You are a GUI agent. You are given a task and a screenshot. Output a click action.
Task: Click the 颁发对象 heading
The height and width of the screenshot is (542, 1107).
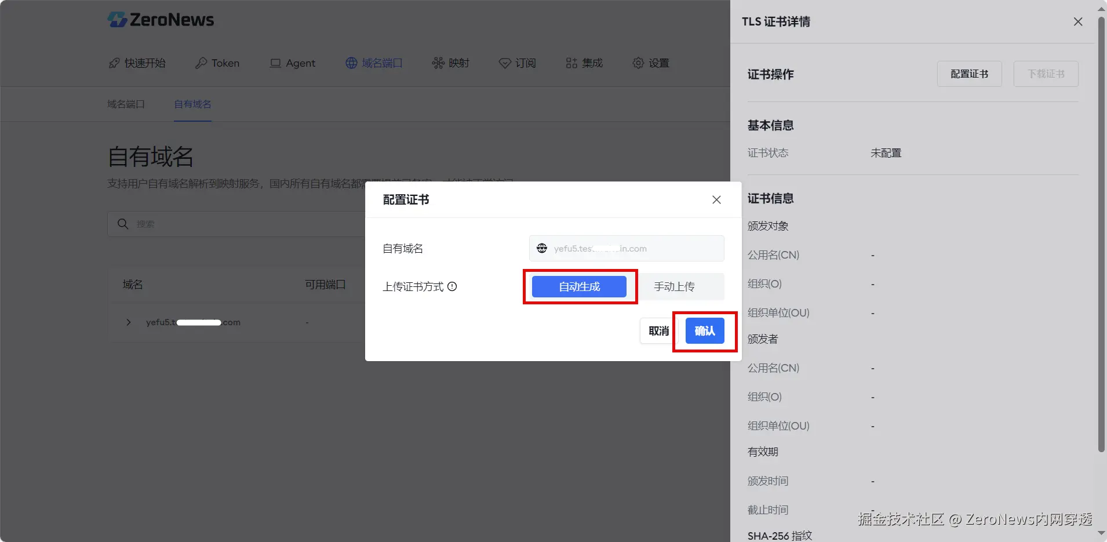click(768, 226)
